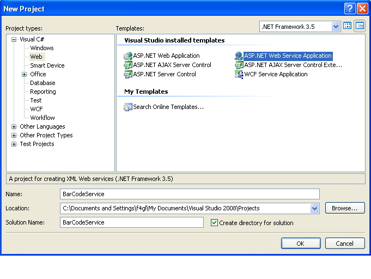Screen dimensions: 371x279
Task: Select Visual C# root label
Action: [32, 39]
